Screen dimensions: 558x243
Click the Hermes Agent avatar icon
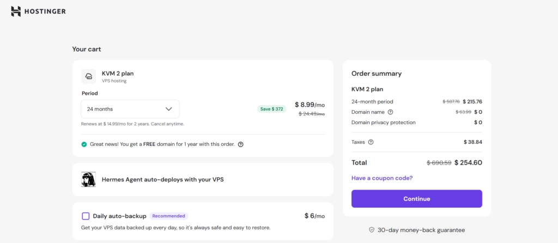(x=89, y=180)
